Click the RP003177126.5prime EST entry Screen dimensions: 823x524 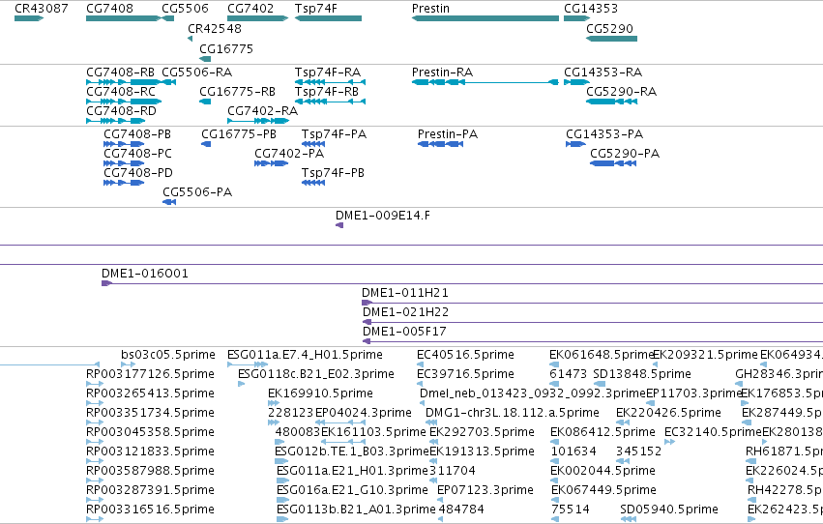click(x=95, y=384)
